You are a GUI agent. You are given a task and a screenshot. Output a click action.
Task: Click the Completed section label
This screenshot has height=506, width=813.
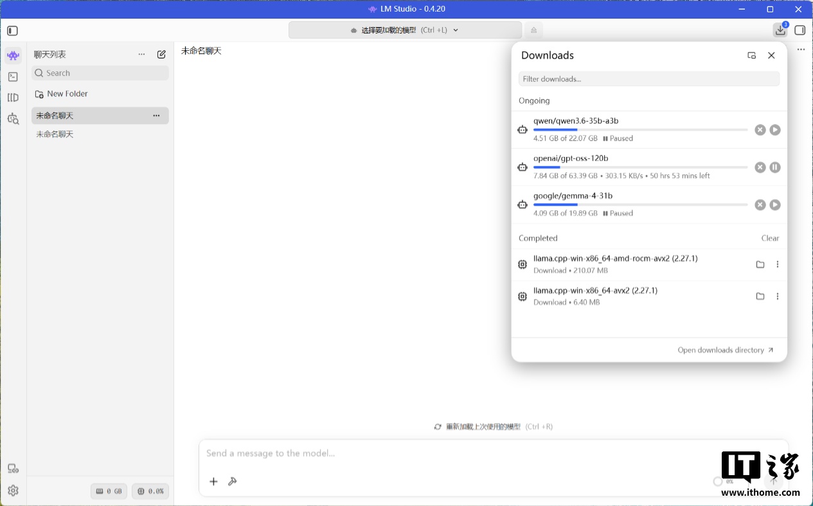coord(538,239)
